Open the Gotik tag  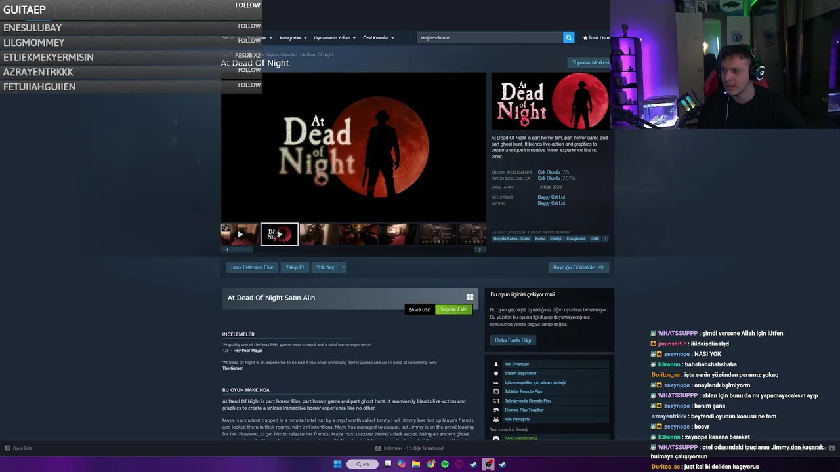tap(595, 239)
